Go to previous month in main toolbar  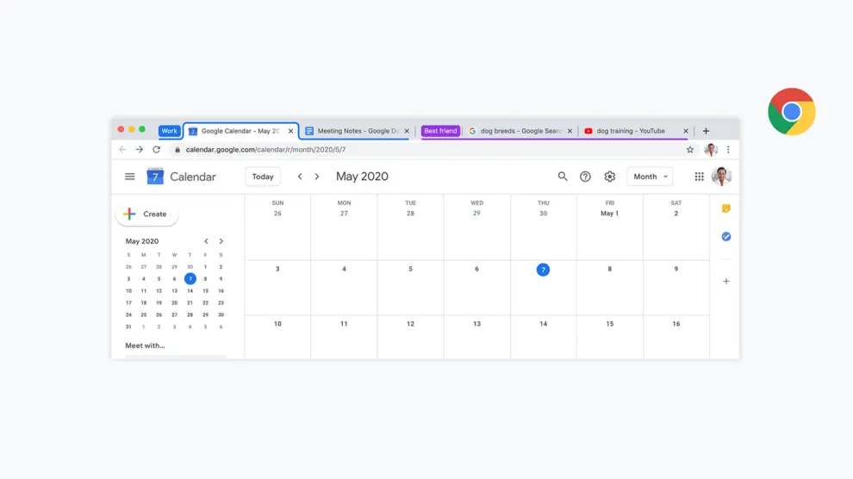point(300,177)
